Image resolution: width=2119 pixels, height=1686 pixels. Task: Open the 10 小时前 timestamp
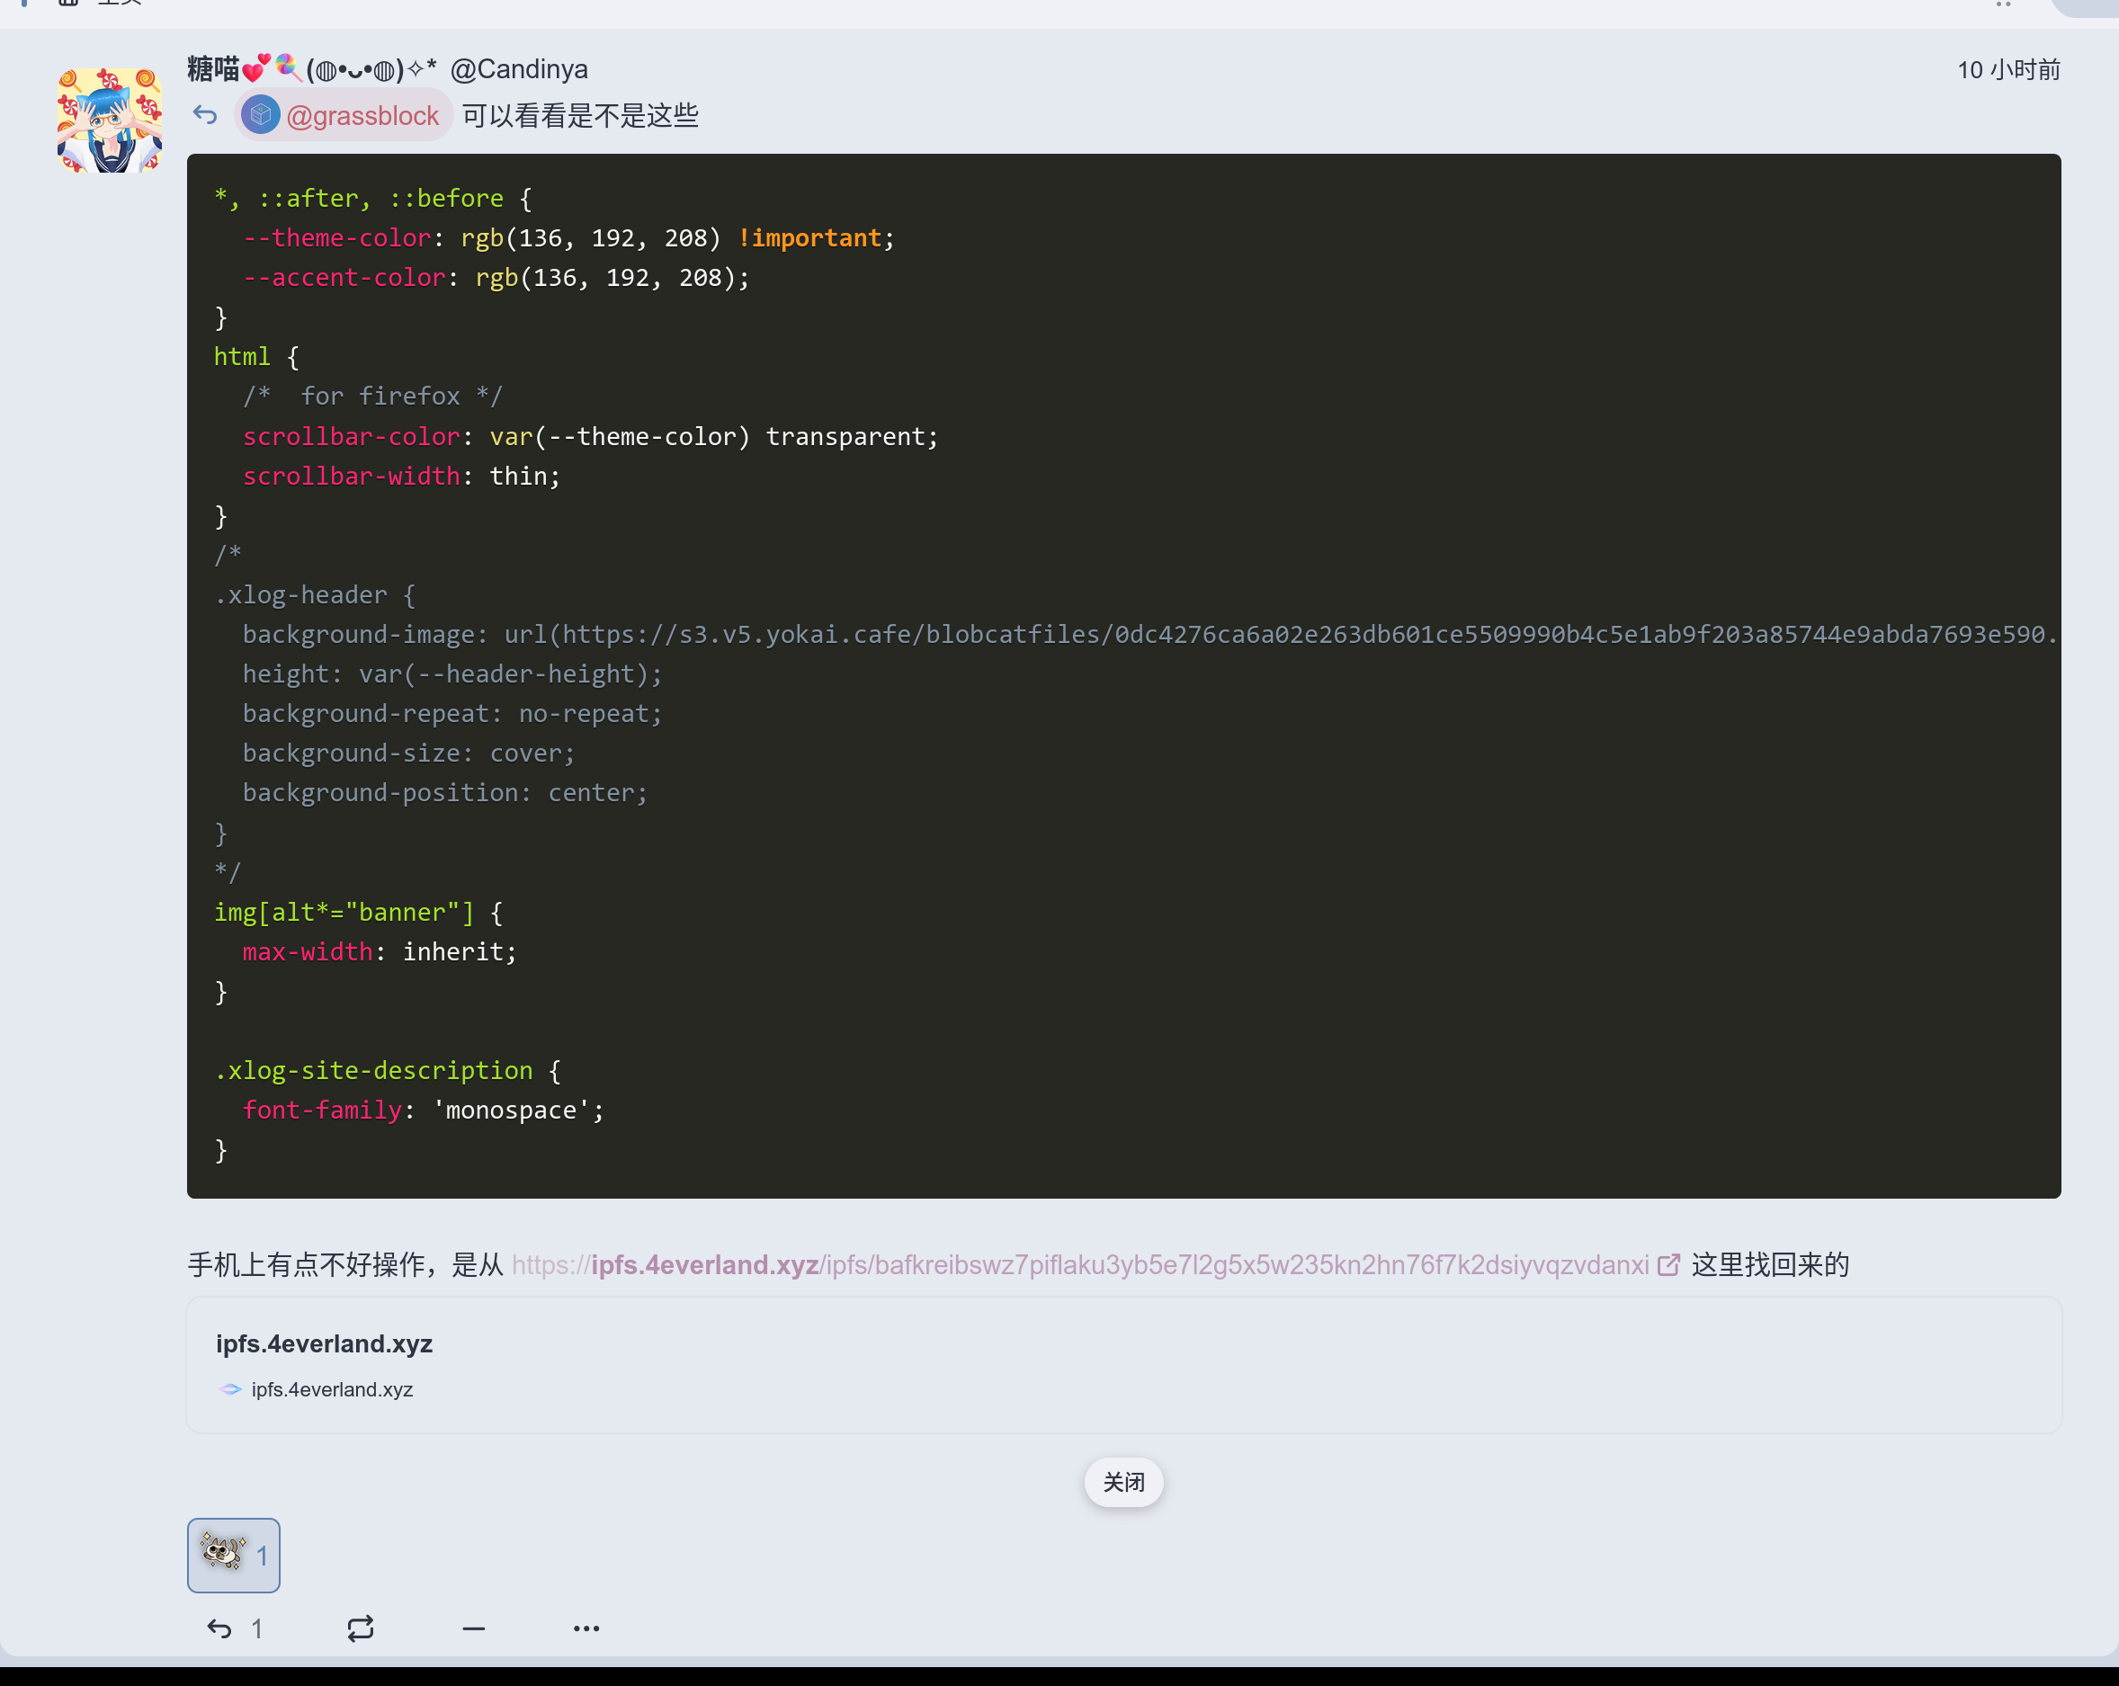(x=2008, y=70)
